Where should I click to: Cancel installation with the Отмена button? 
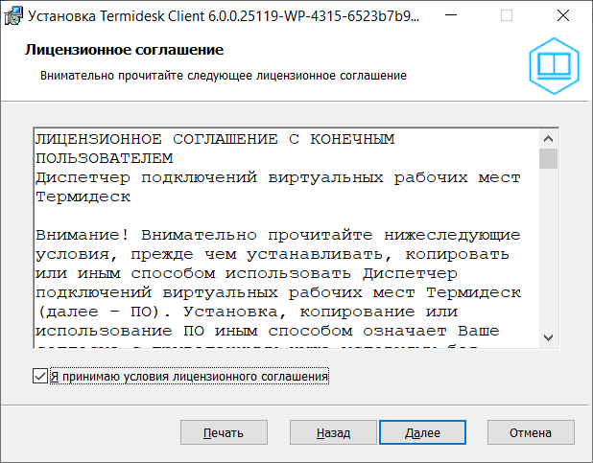531,433
